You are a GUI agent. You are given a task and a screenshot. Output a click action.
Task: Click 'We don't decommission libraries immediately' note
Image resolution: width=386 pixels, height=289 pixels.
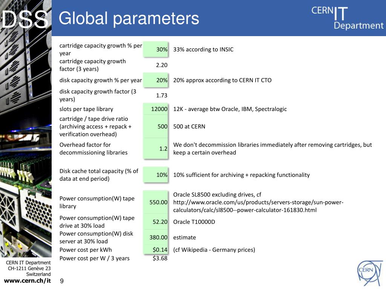coord(273,148)
